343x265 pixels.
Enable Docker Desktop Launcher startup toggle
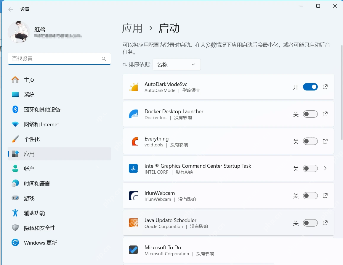coord(310,114)
